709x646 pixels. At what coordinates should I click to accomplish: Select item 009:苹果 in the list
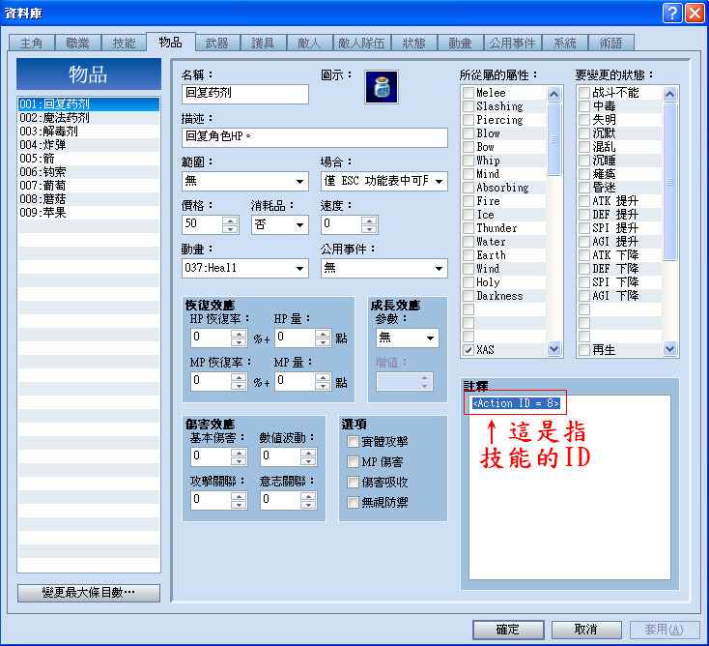pos(89,213)
